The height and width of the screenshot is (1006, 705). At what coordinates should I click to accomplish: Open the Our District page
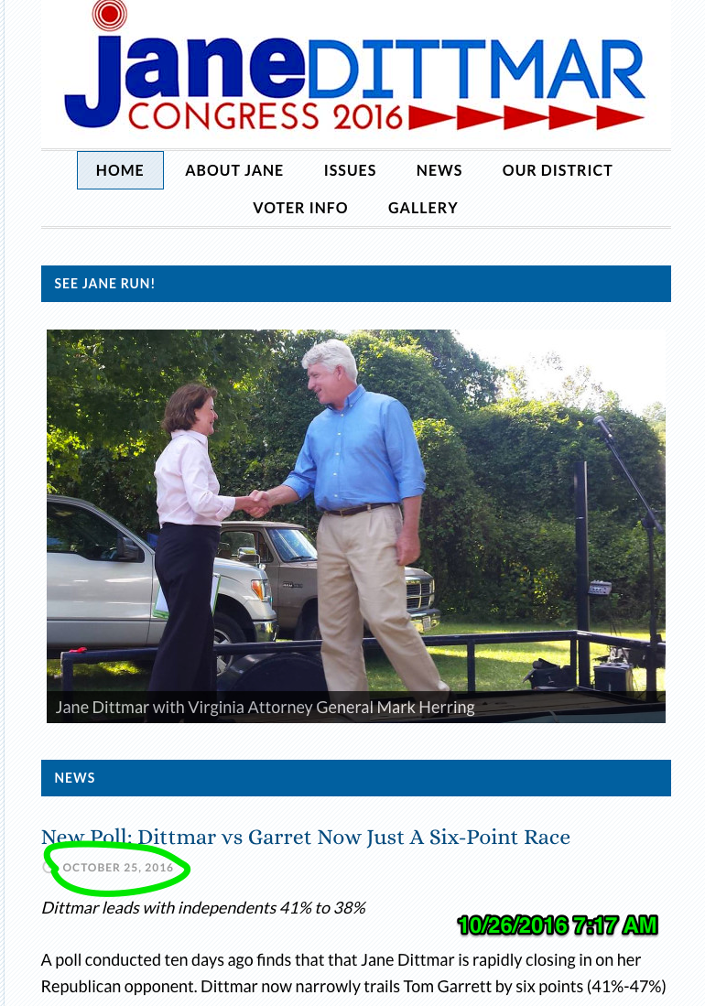[x=557, y=170]
